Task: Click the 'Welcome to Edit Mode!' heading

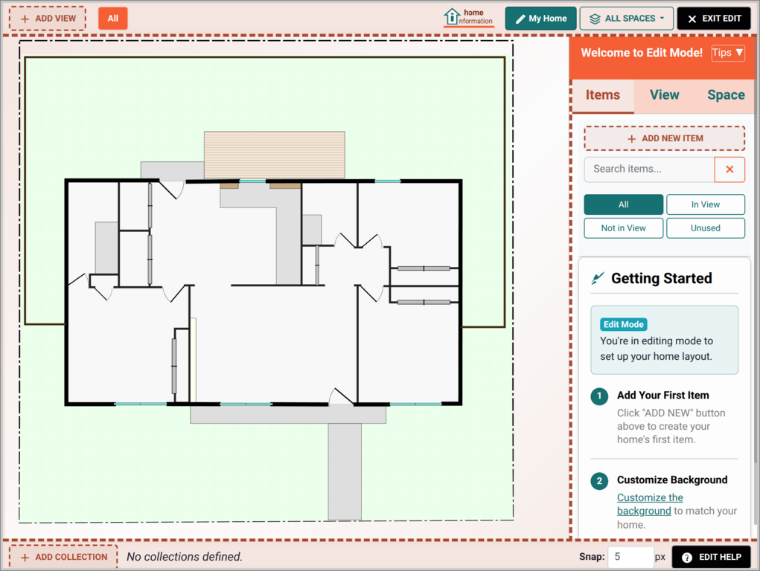Action: (641, 53)
